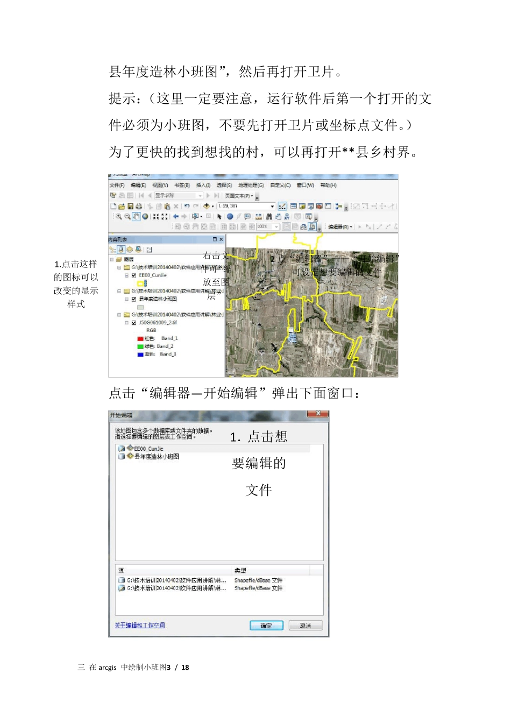
Task: Click the gray 县年度造林小班图 symbol swatch
Action: pos(141,307)
